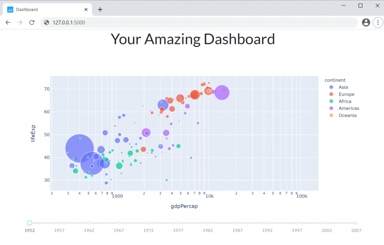Click the forward navigation arrow
The image size is (384, 245).
(x=20, y=22)
